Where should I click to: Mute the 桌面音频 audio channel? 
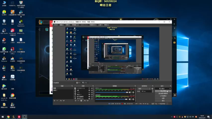(x=130, y=99)
